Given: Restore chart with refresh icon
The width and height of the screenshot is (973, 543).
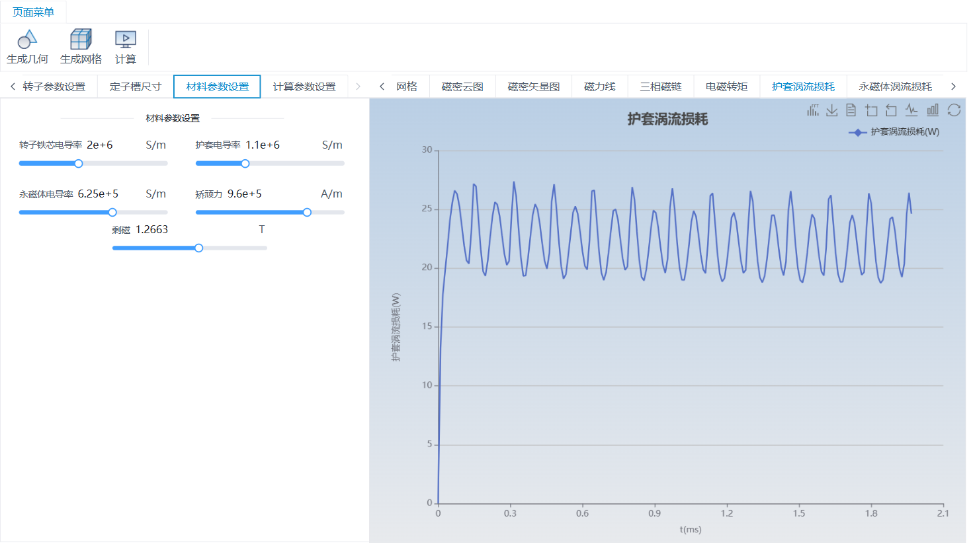Looking at the screenshot, I should pyautogui.click(x=954, y=110).
